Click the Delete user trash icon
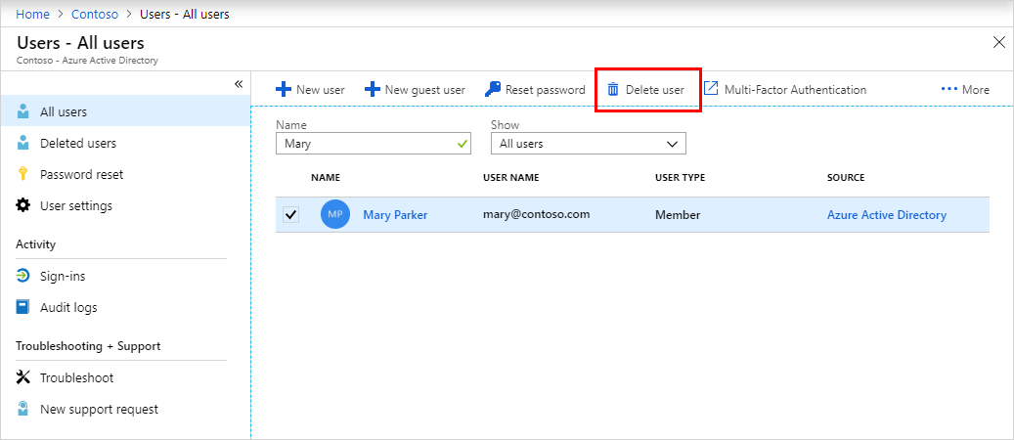The image size is (1014, 440). pyautogui.click(x=613, y=90)
